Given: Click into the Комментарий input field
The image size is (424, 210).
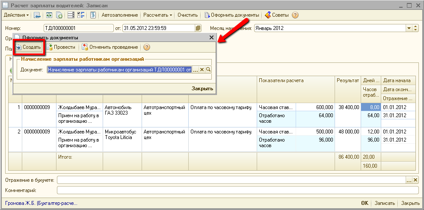Looking at the screenshot, I should point(237,190).
